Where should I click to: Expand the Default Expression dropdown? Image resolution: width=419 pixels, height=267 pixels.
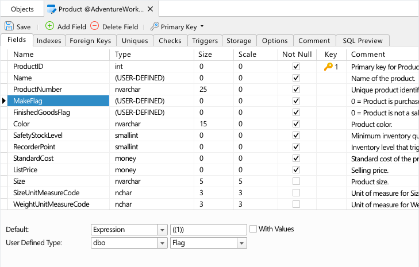point(162,230)
